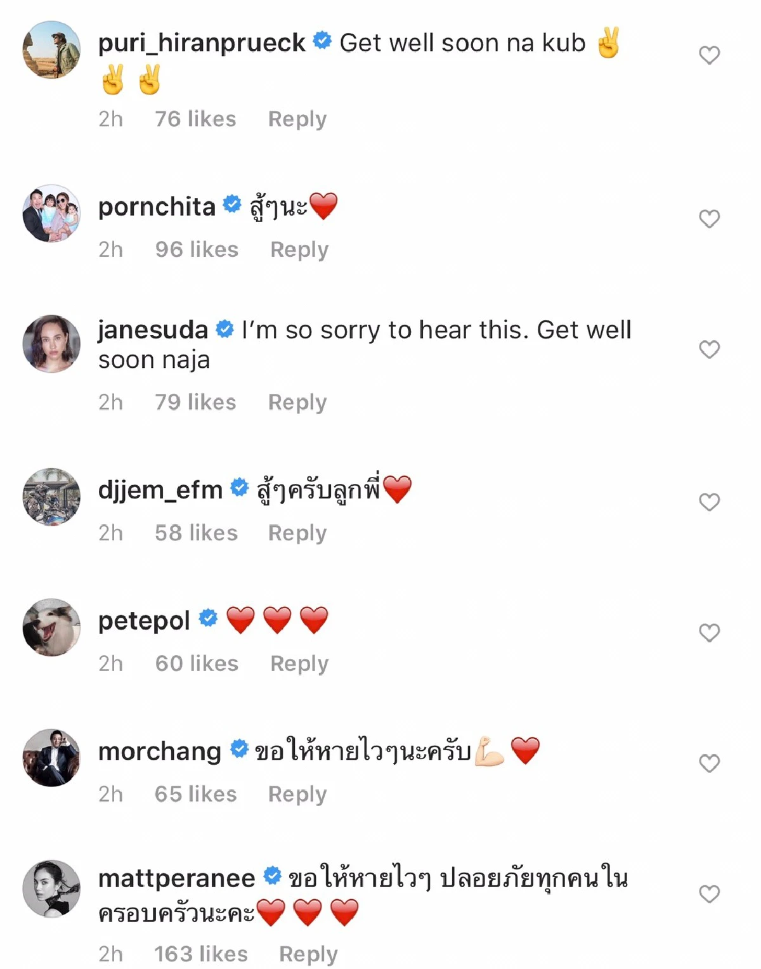Like puri_hiranprueck's comment with heart icon

click(x=709, y=55)
